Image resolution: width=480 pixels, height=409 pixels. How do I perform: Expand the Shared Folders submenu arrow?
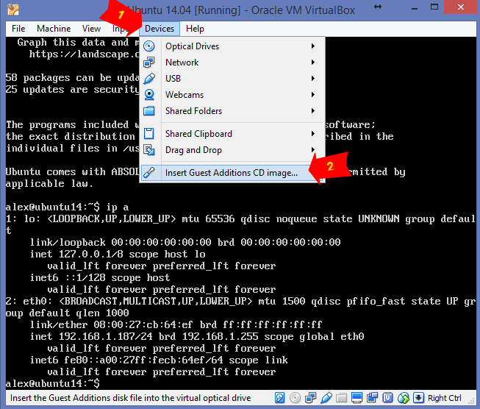313,111
